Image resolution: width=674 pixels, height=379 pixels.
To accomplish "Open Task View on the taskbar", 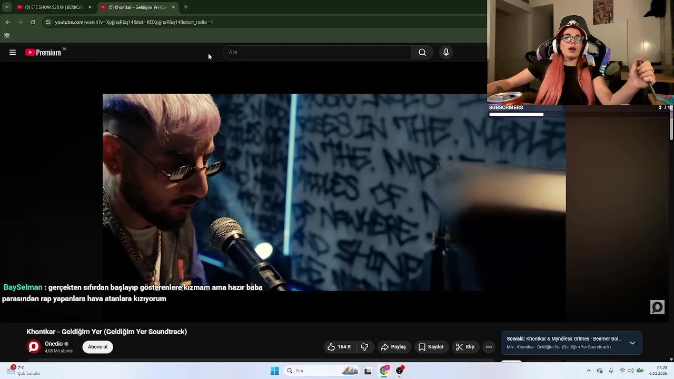I will pos(368,371).
